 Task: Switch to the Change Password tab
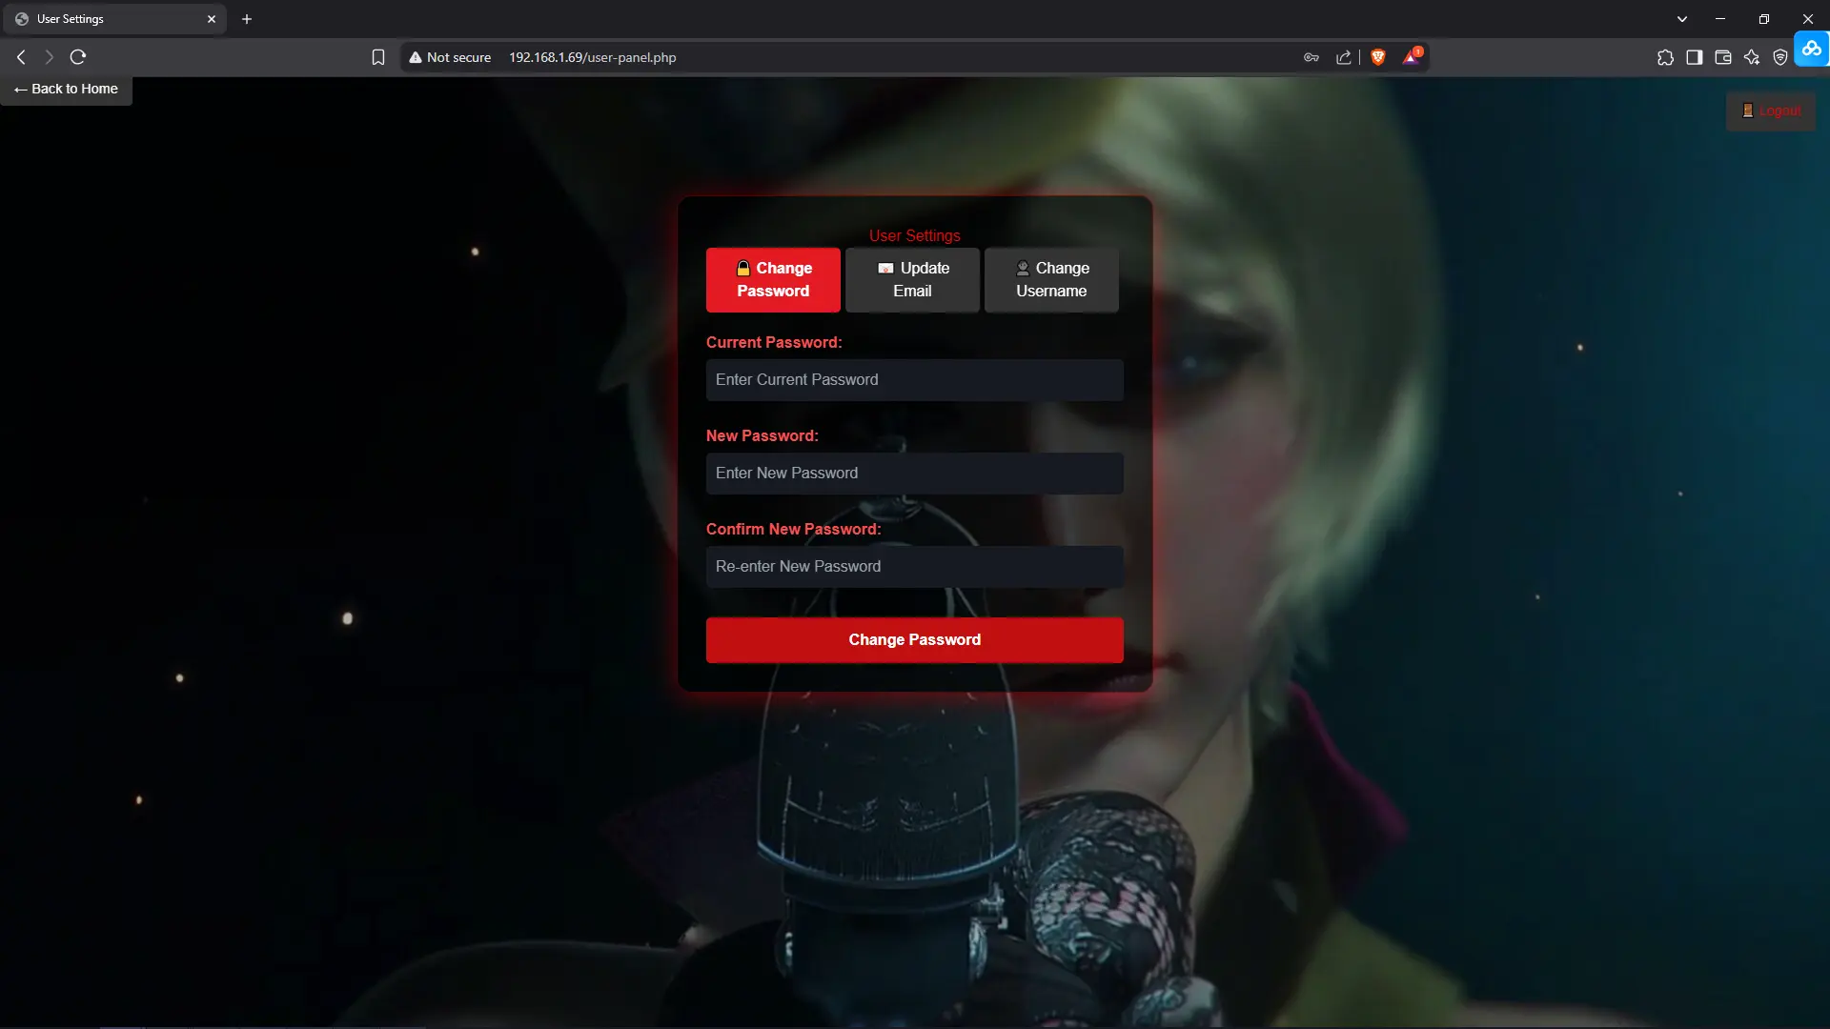coord(773,280)
